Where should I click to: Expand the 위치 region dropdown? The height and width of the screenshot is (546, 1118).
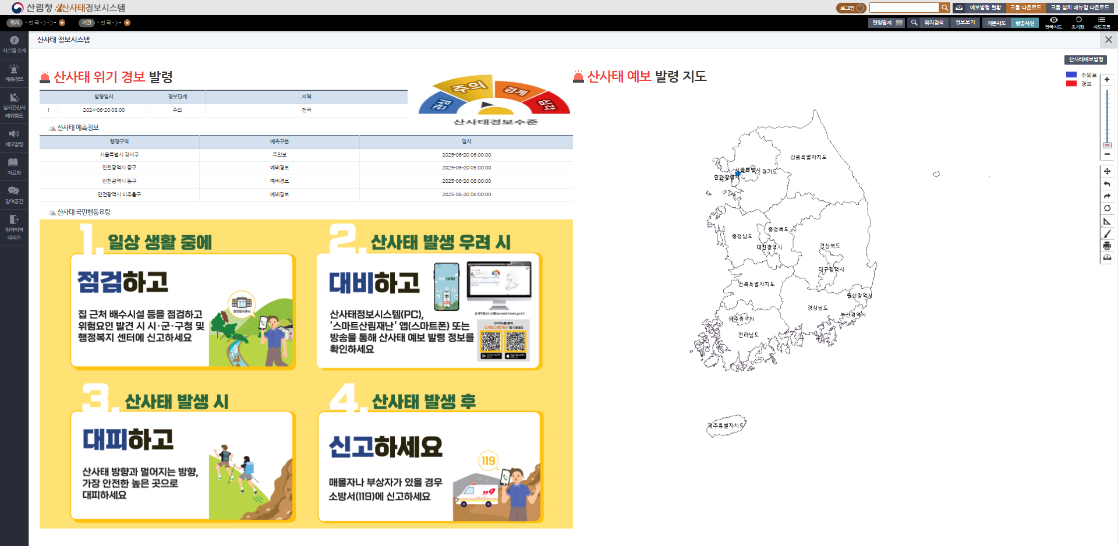(x=61, y=23)
